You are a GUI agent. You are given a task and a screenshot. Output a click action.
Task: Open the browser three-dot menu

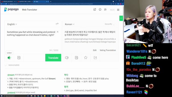pyautogui.click(x=123, y=4)
